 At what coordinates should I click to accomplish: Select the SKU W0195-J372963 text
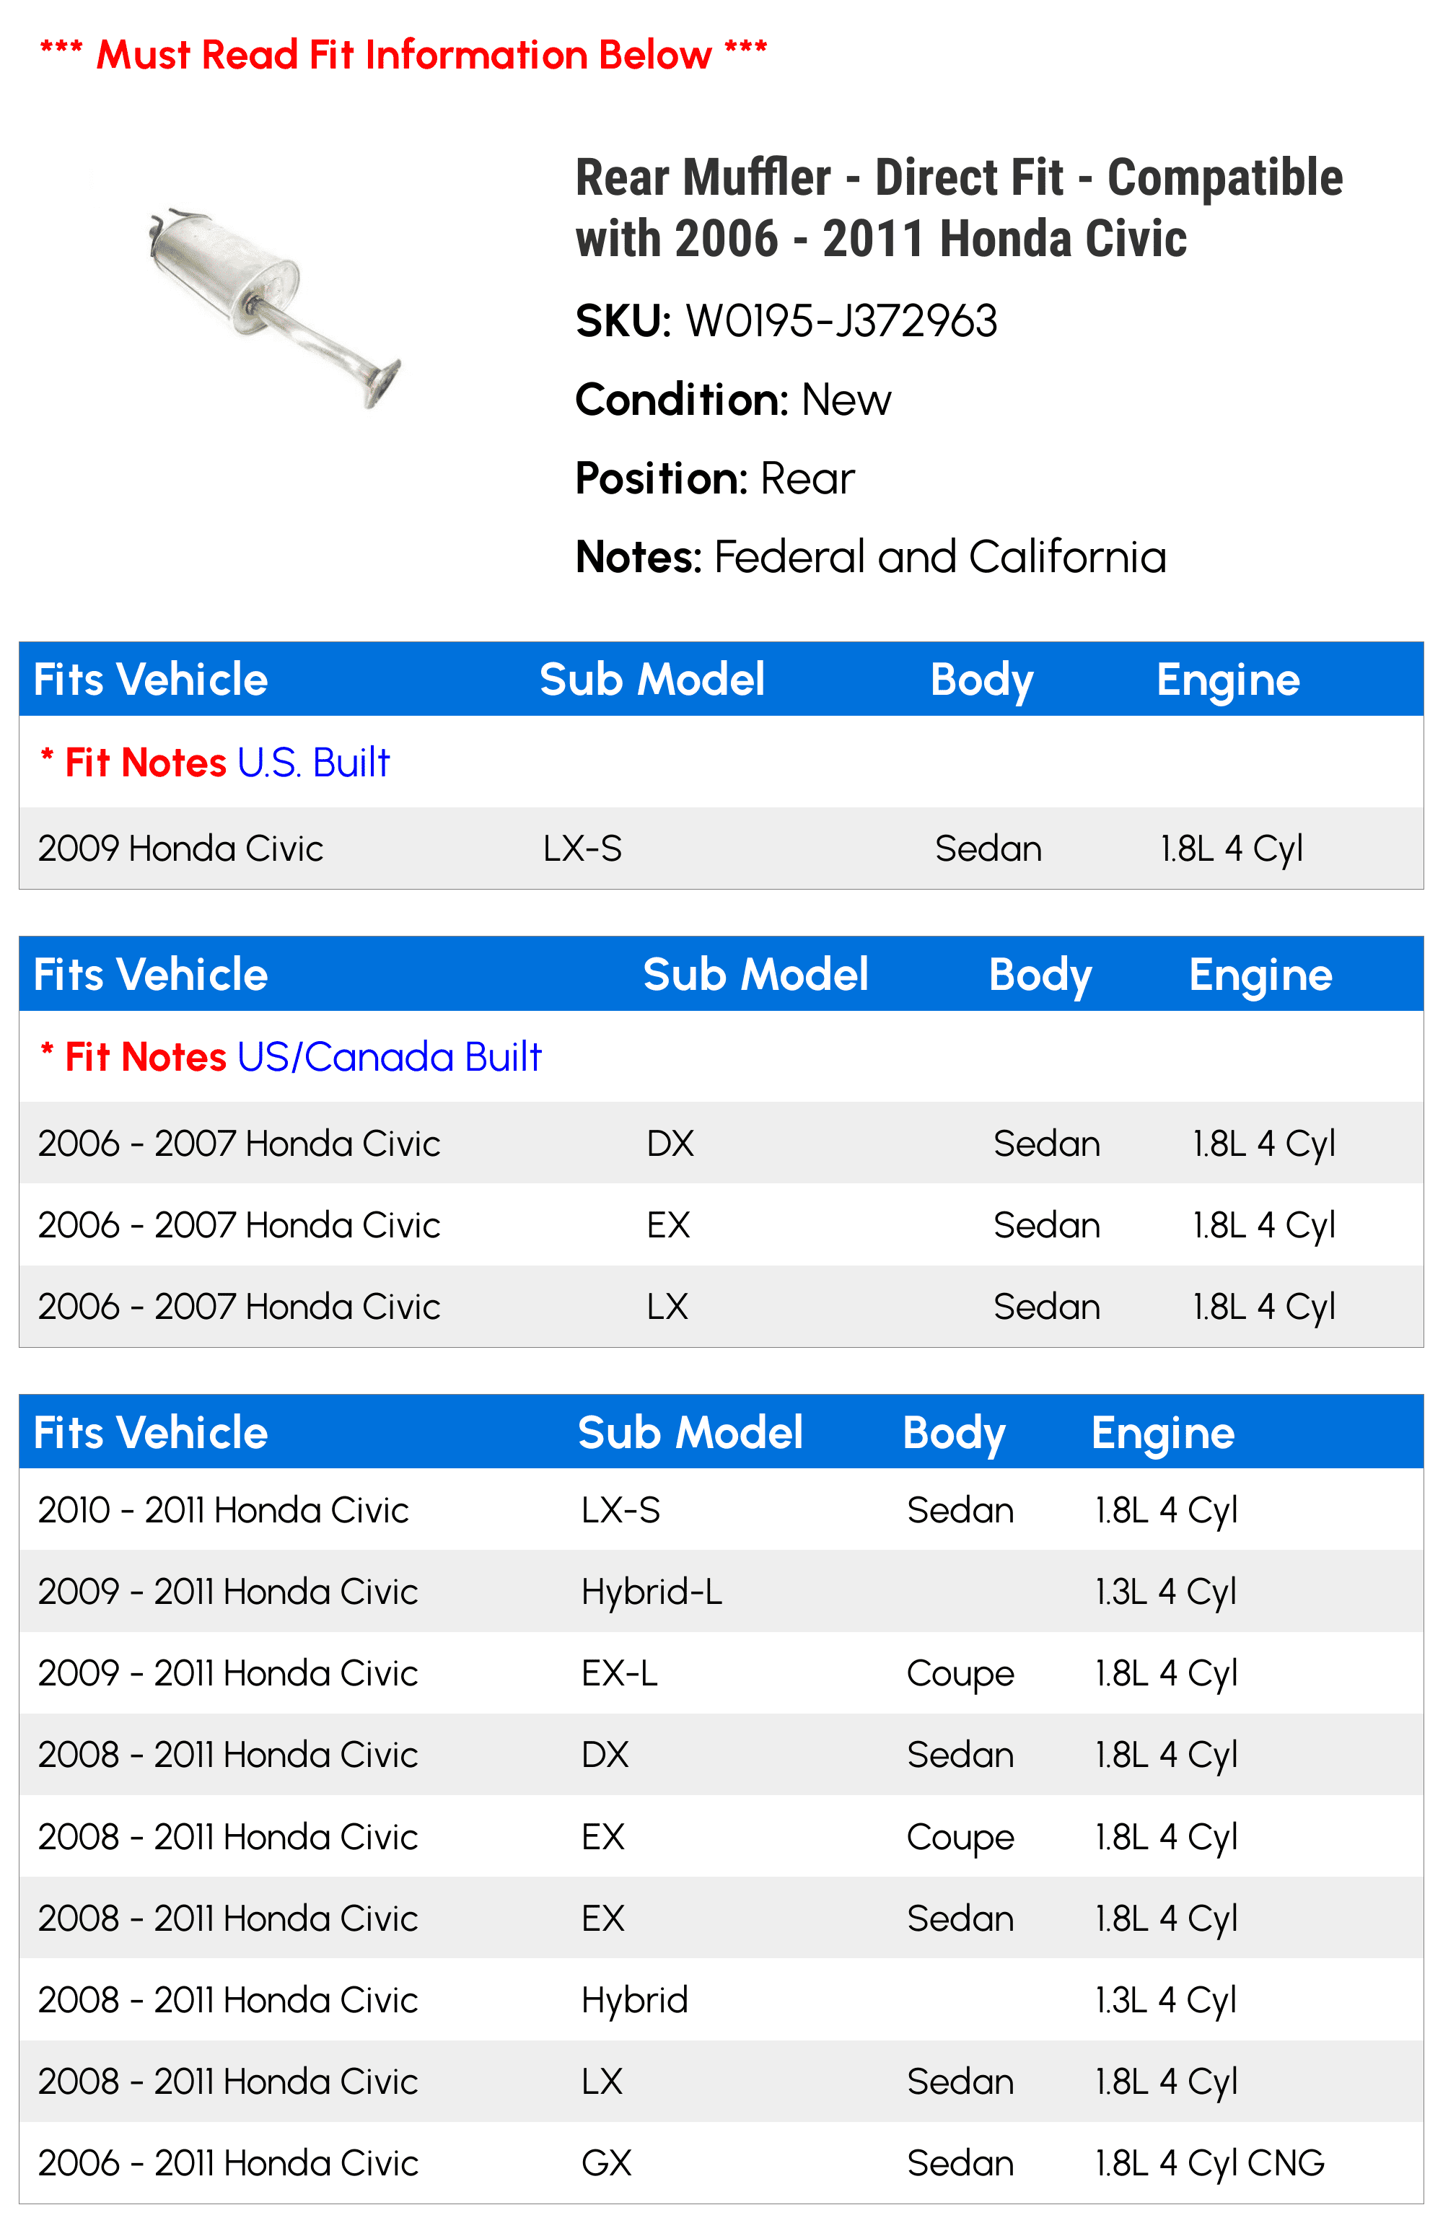coord(786,321)
